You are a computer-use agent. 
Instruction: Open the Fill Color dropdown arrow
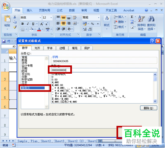(35, 29)
